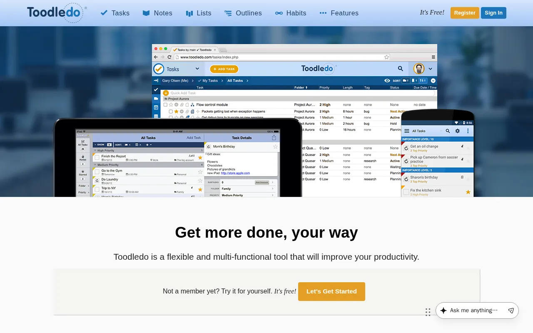The image size is (533, 333).
Task: Click the Priority column header
Action: 324,88
